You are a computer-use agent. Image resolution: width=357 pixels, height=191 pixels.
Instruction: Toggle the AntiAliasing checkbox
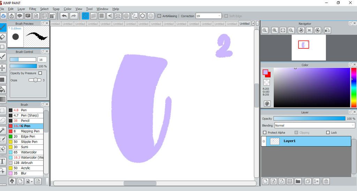(x=159, y=16)
